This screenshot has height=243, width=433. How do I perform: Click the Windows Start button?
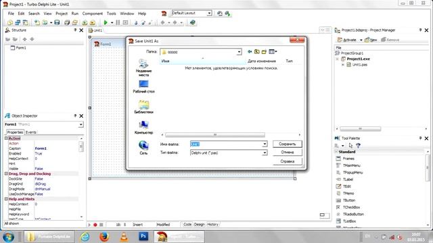pyautogui.click(x=8, y=237)
